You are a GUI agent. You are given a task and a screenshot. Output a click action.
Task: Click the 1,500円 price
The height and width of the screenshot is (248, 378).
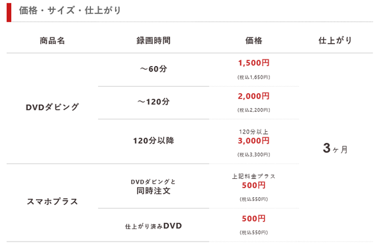point(253,63)
